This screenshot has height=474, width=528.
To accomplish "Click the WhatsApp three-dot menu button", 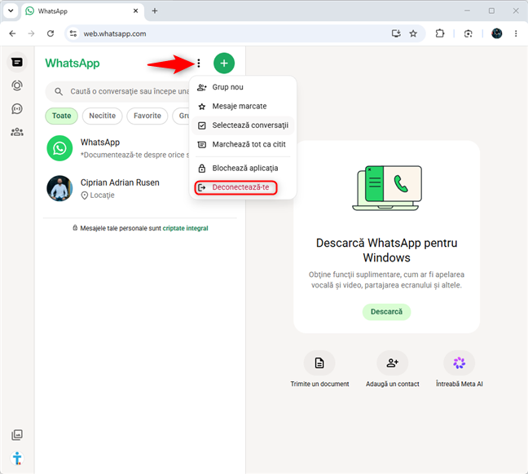I will (x=199, y=63).
